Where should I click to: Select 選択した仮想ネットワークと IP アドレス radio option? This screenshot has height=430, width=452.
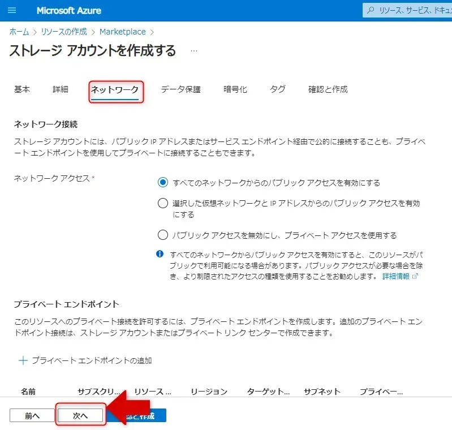pos(163,204)
